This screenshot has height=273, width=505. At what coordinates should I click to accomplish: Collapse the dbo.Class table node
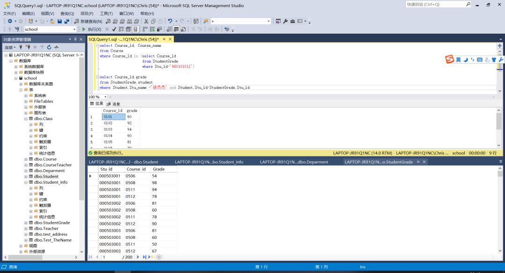pyautogui.click(x=26, y=119)
